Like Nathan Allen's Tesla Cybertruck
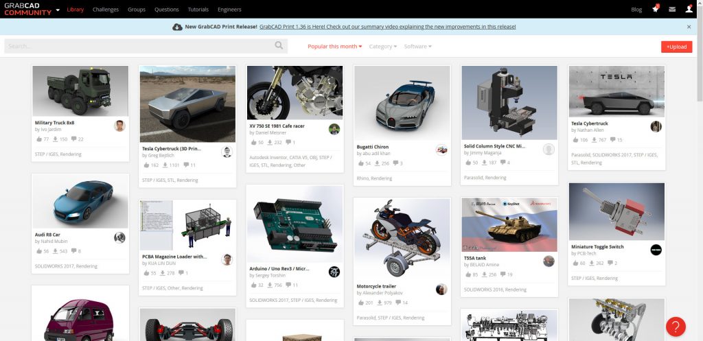This screenshot has height=341, width=703. coord(575,140)
